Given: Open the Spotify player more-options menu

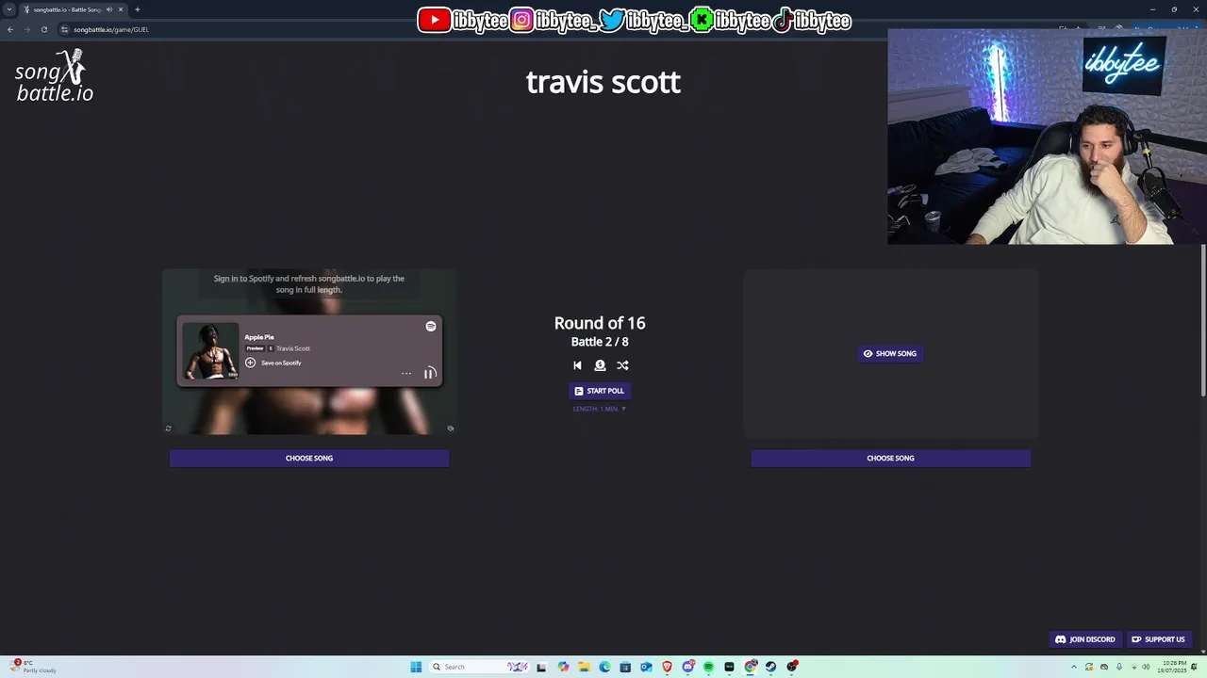Looking at the screenshot, I should point(406,373).
